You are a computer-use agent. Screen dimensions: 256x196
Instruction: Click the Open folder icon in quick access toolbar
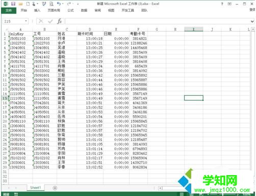(x=20, y=4)
